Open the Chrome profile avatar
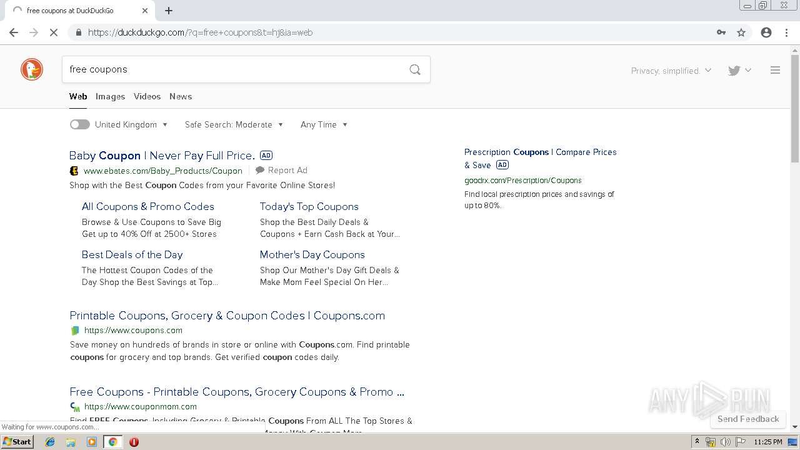 coord(766,32)
